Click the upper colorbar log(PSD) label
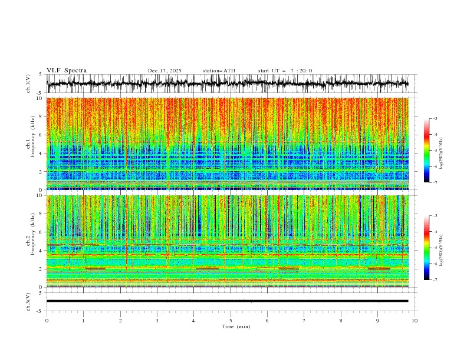The height and width of the screenshot is (360, 467). coord(441,154)
